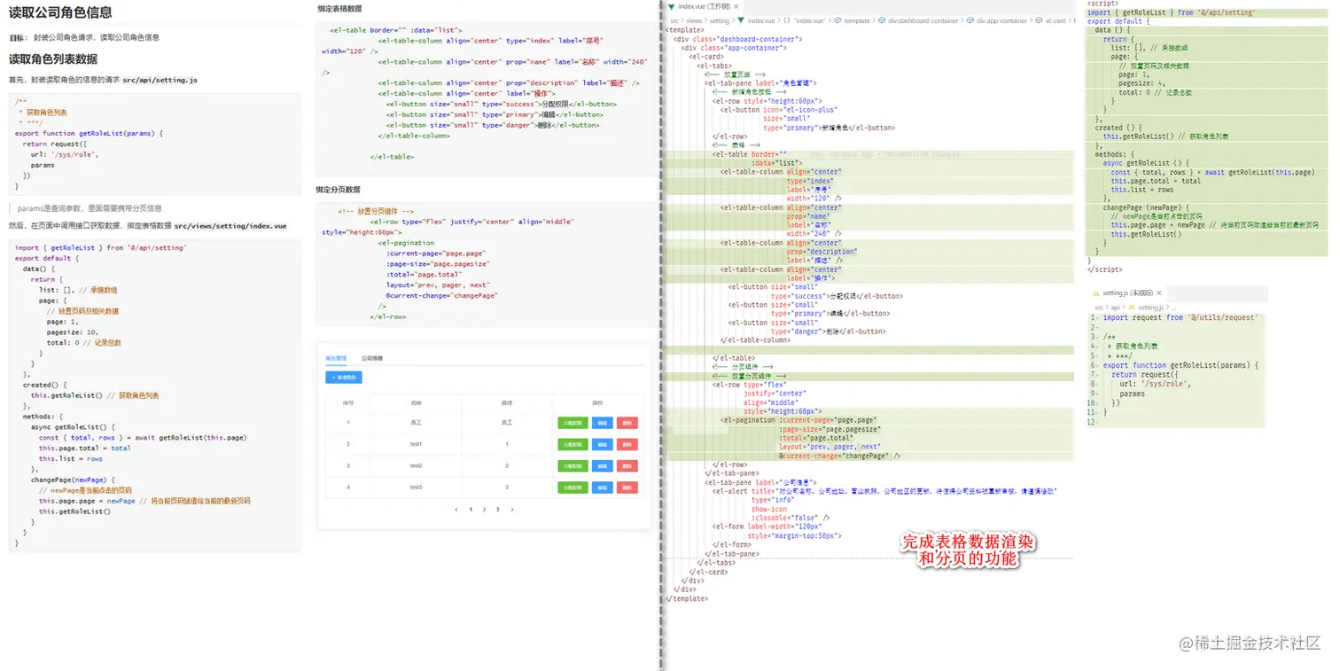This screenshot has height=671, width=1340.
Task: Click the Vue icon in breadcrumb before index.vue
Action: point(740,20)
